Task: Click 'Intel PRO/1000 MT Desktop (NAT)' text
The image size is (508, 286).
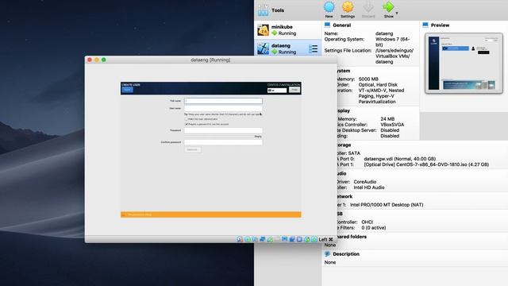Action: [x=387, y=205]
